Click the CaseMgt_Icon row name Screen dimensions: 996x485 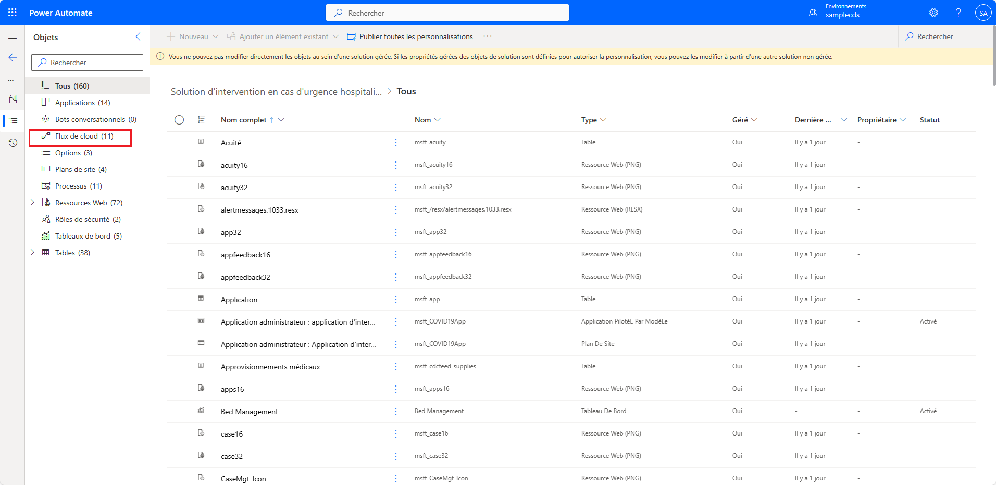[243, 479]
